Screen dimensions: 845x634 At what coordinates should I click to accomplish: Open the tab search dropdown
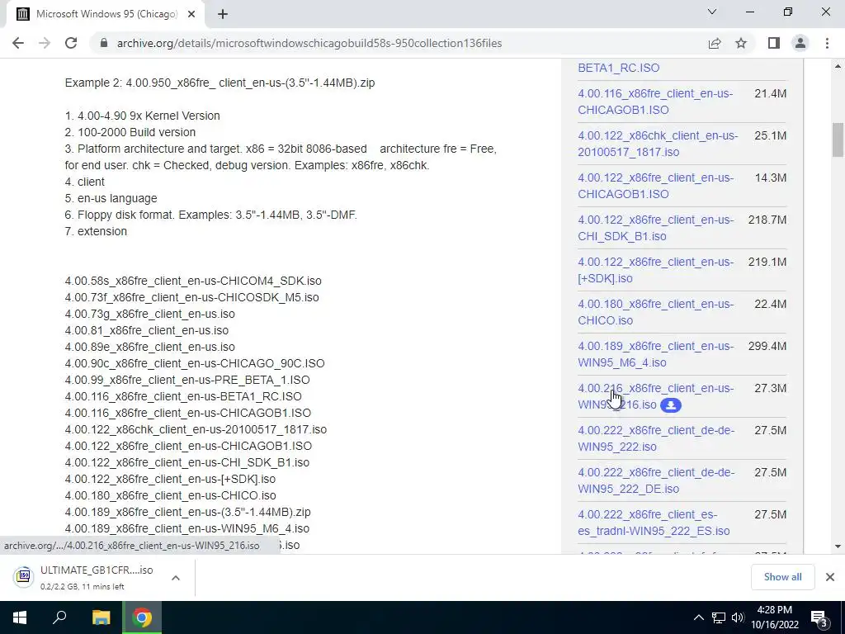pos(712,12)
